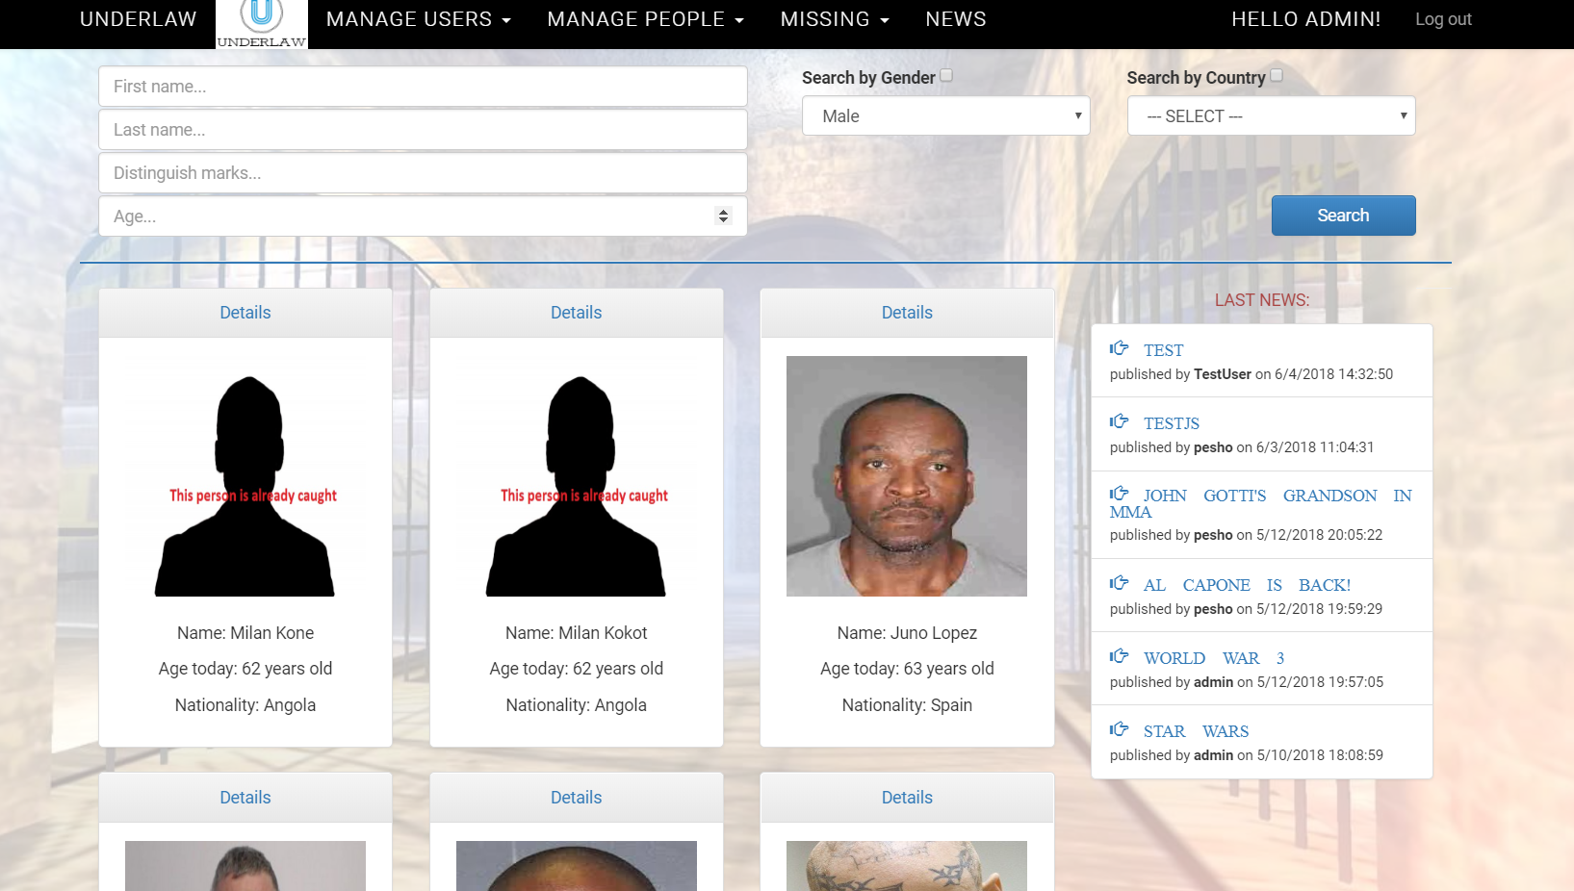The height and width of the screenshot is (891, 1574).
Task: Click hand icon beside World War 3 news
Action: 1119,656
